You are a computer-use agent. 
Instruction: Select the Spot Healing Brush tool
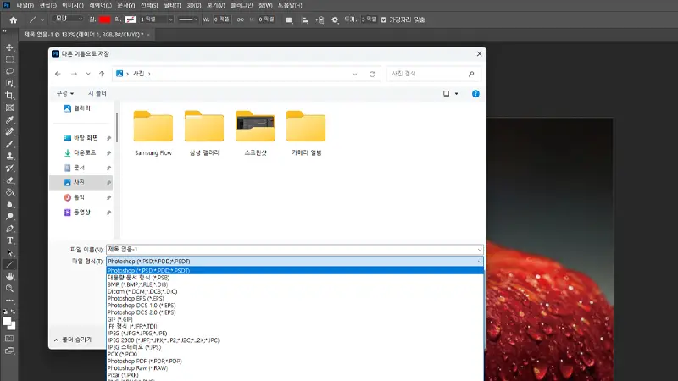point(9,132)
